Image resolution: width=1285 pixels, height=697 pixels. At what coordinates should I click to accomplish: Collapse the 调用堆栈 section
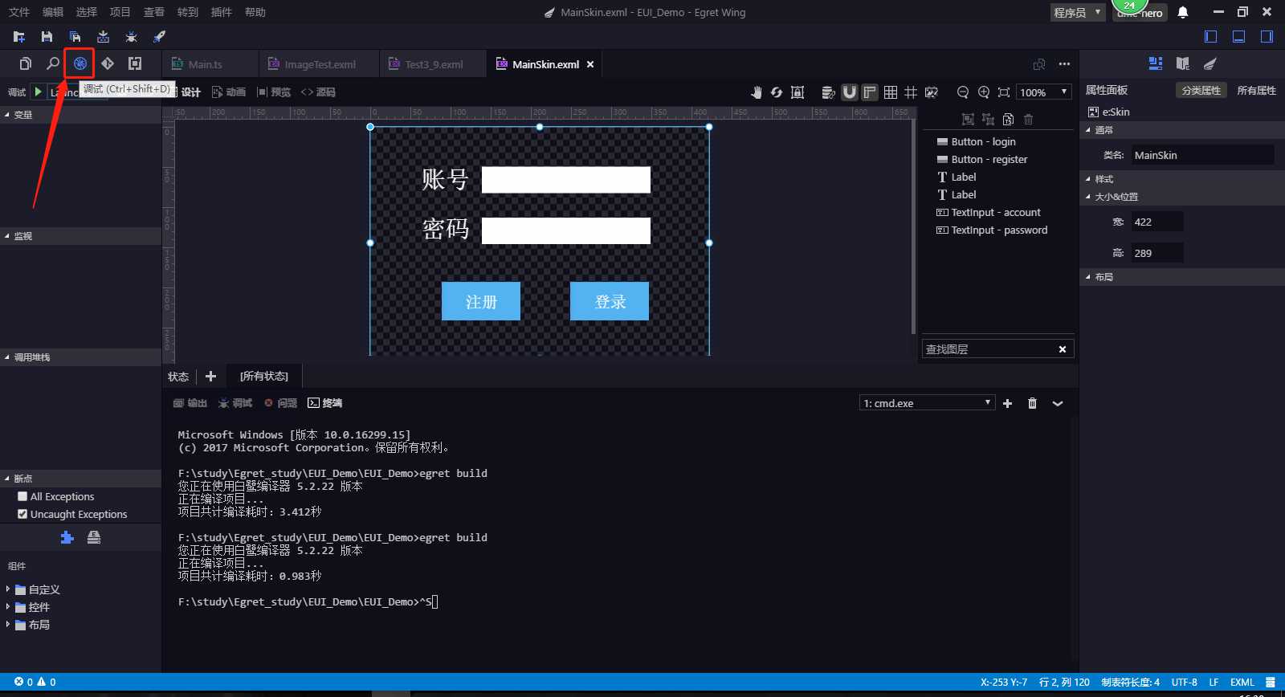(x=80, y=357)
